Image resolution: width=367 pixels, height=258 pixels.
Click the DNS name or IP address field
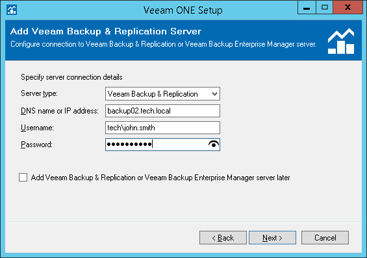click(x=162, y=111)
